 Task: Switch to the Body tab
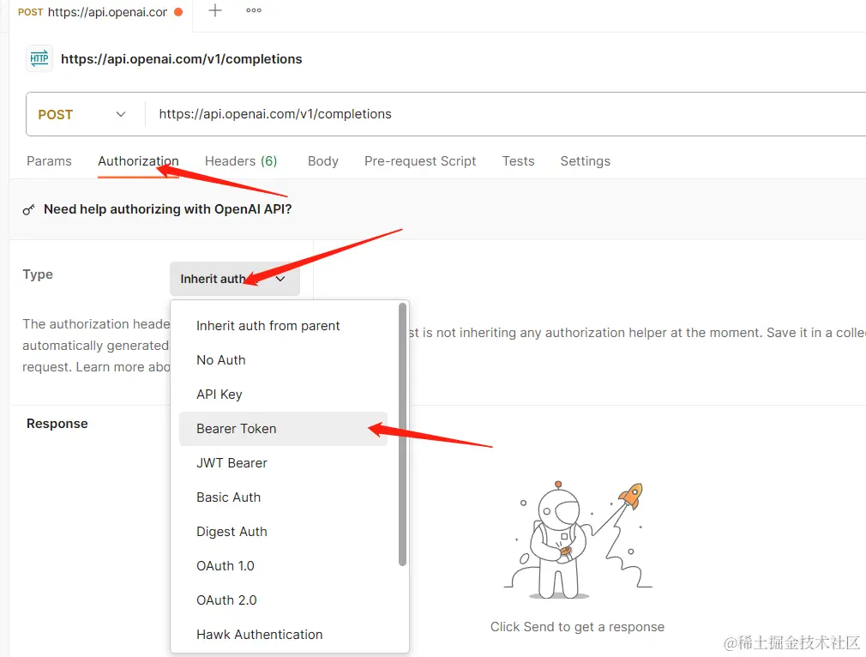tap(323, 160)
